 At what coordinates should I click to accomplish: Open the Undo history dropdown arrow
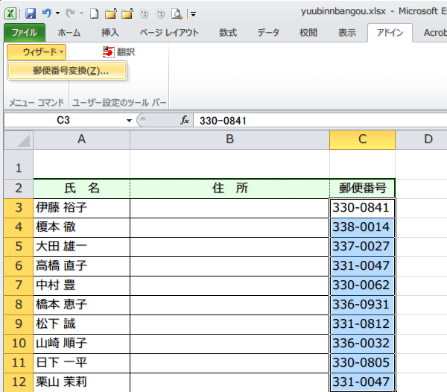pyautogui.click(x=57, y=13)
